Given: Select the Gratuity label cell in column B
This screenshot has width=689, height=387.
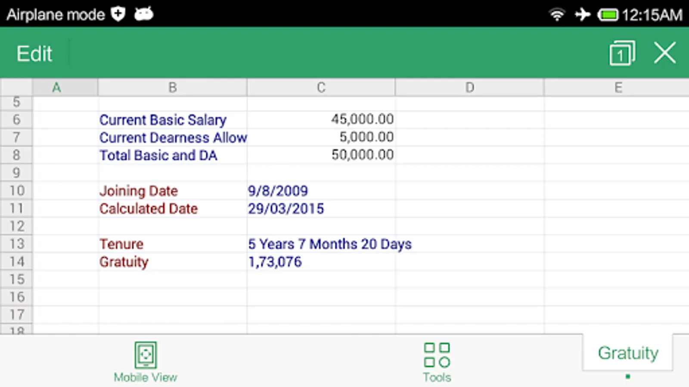Looking at the screenshot, I should point(173,261).
